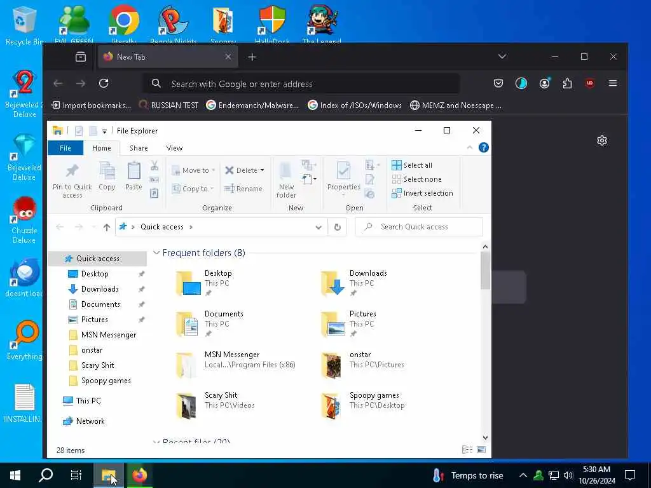Expand address bar history dropdown
This screenshot has height=488, width=651.
pyautogui.click(x=319, y=227)
